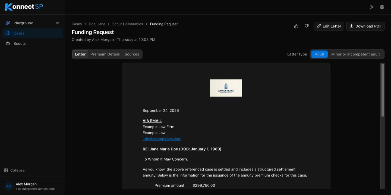Select the Adult letter type
Screen dimensions: 391x195
(x=319, y=54)
